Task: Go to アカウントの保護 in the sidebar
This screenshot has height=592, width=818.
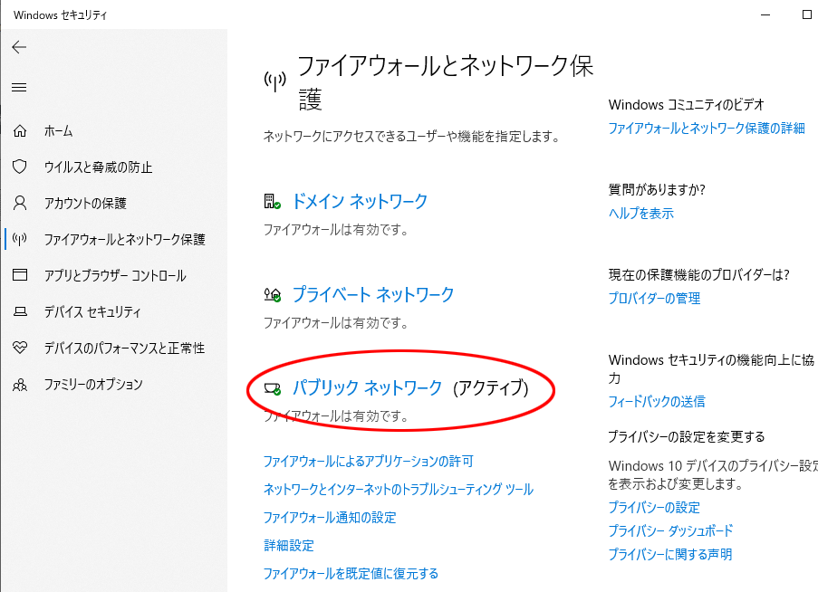Action: click(85, 203)
